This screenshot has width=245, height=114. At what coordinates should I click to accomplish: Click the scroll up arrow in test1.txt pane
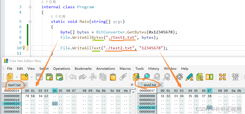click(x=133, y=92)
